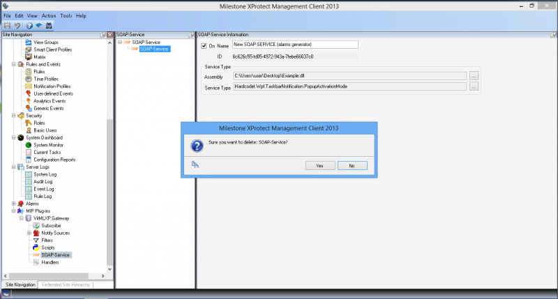This screenshot has width=558, height=299.
Task: Click the Name input field
Action: click(x=295, y=45)
